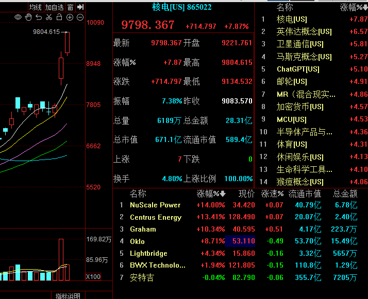The image size is (368, 299).
Task: Click Centrus Energy price 128.490
Action: pyautogui.click(x=242, y=217)
